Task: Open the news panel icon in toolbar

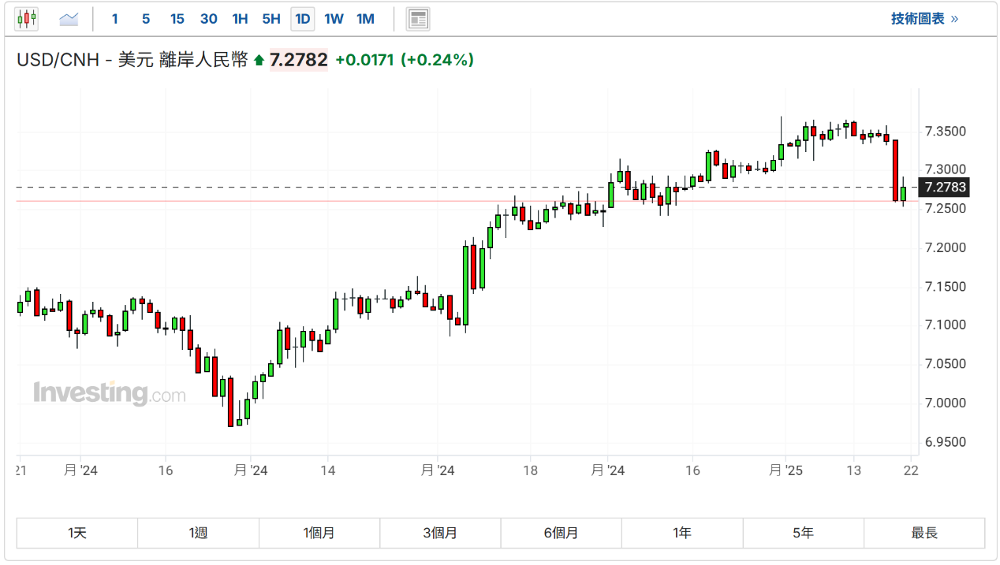Action: pyautogui.click(x=418, y=19)
